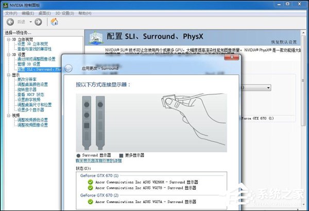Select 调整桌面尺寸和位置 in task tree
Viewport: 309px width, 211px height.
(x=35, y=105)
